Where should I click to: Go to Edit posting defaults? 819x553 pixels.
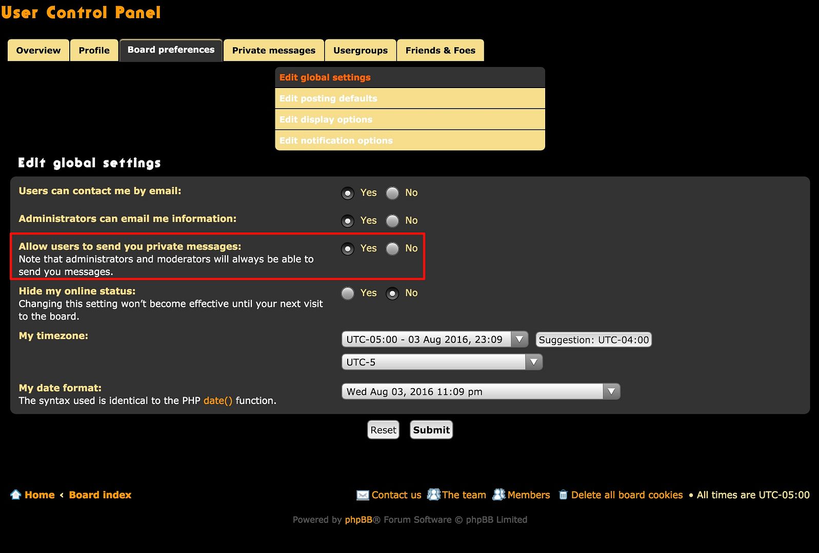(x=328, y=98)
